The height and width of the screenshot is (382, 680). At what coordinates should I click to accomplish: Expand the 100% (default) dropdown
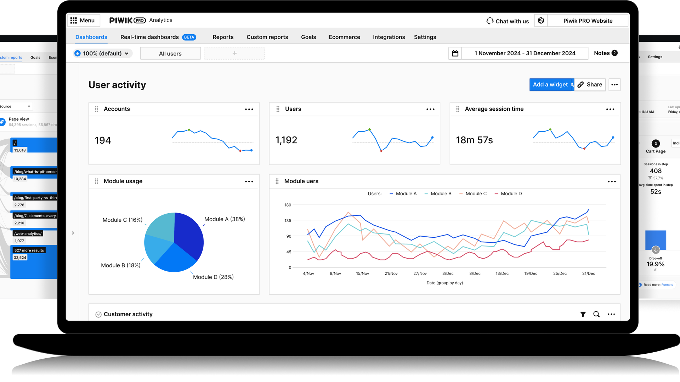[127, 53]
